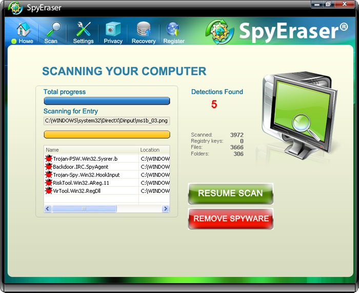359x293 pixels.
Task: Click the RESUME SCAN button
Action: pos(231,193)
